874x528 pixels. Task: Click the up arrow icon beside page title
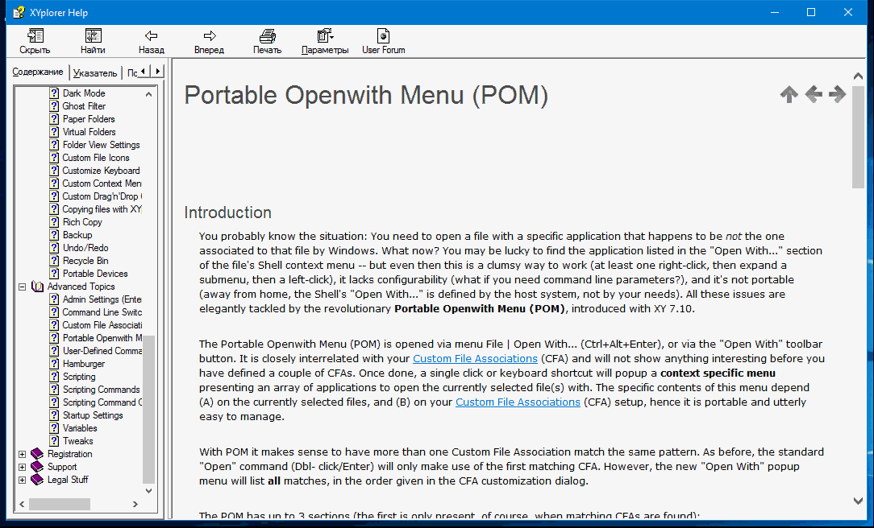click(x=789, y=95)
